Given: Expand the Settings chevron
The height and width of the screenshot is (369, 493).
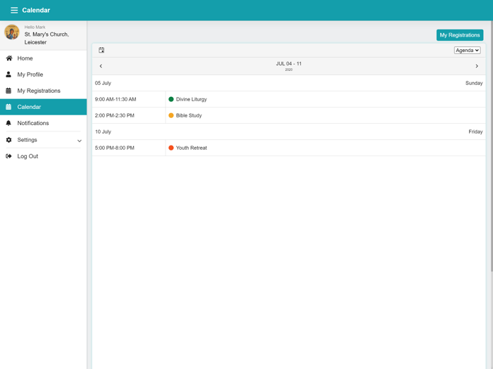Looking at the screenshot, I should (80, 141).
